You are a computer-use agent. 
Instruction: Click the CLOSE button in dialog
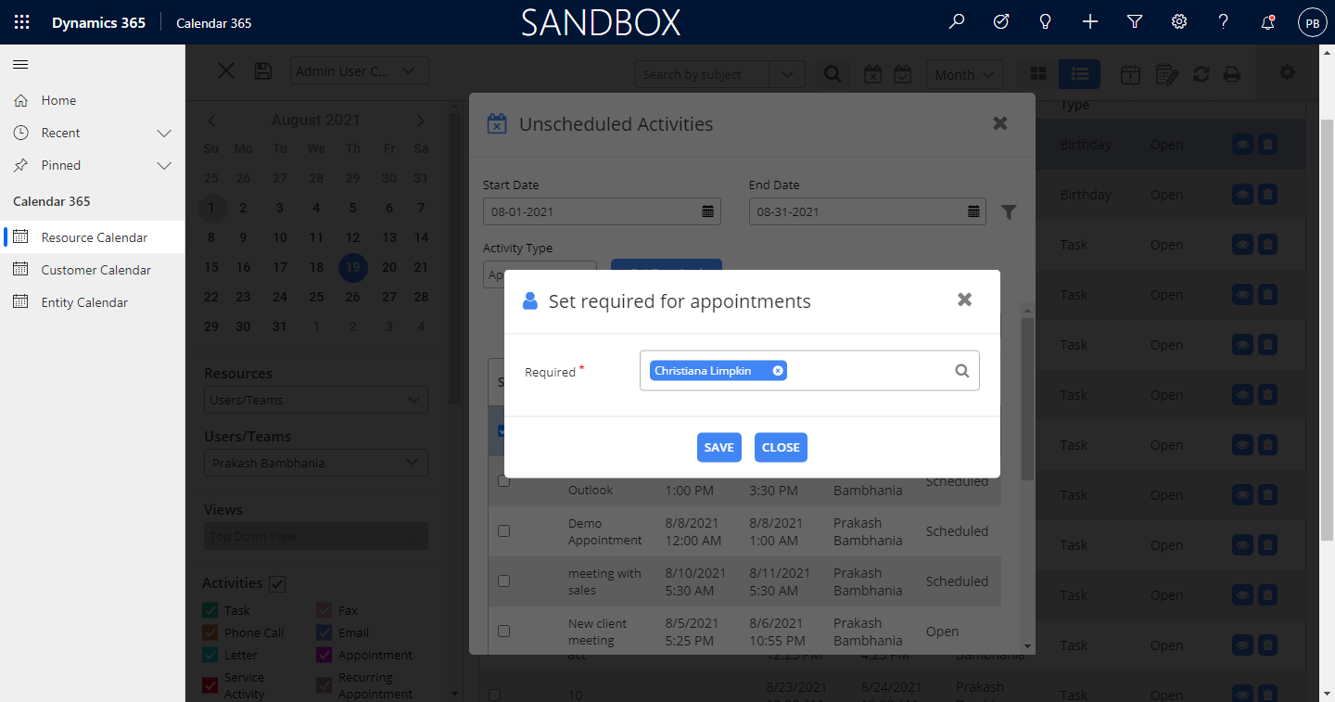click(x=781, y=447)
